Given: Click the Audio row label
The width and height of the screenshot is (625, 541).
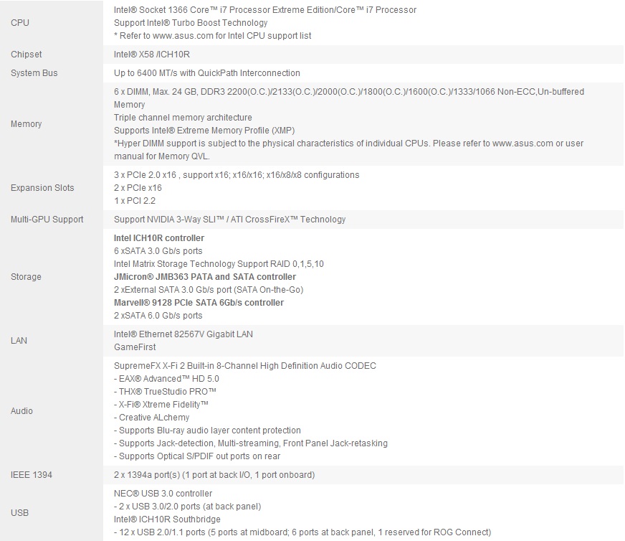Looking at the screenshot, I should coord(22,411).
